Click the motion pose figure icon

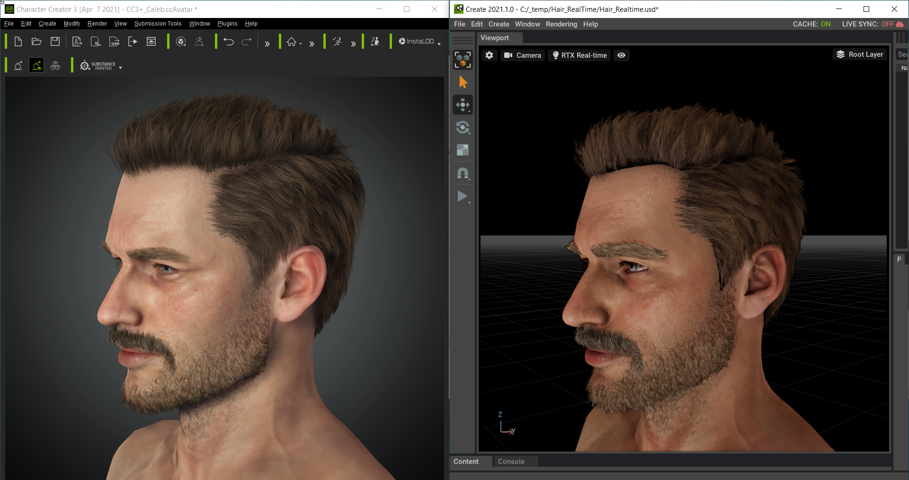coord(199,42)
